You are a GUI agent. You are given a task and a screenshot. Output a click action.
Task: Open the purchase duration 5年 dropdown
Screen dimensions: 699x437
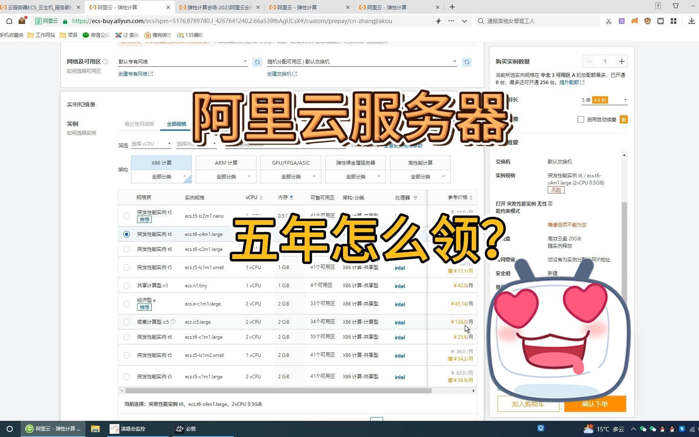[x=604, y=100]
